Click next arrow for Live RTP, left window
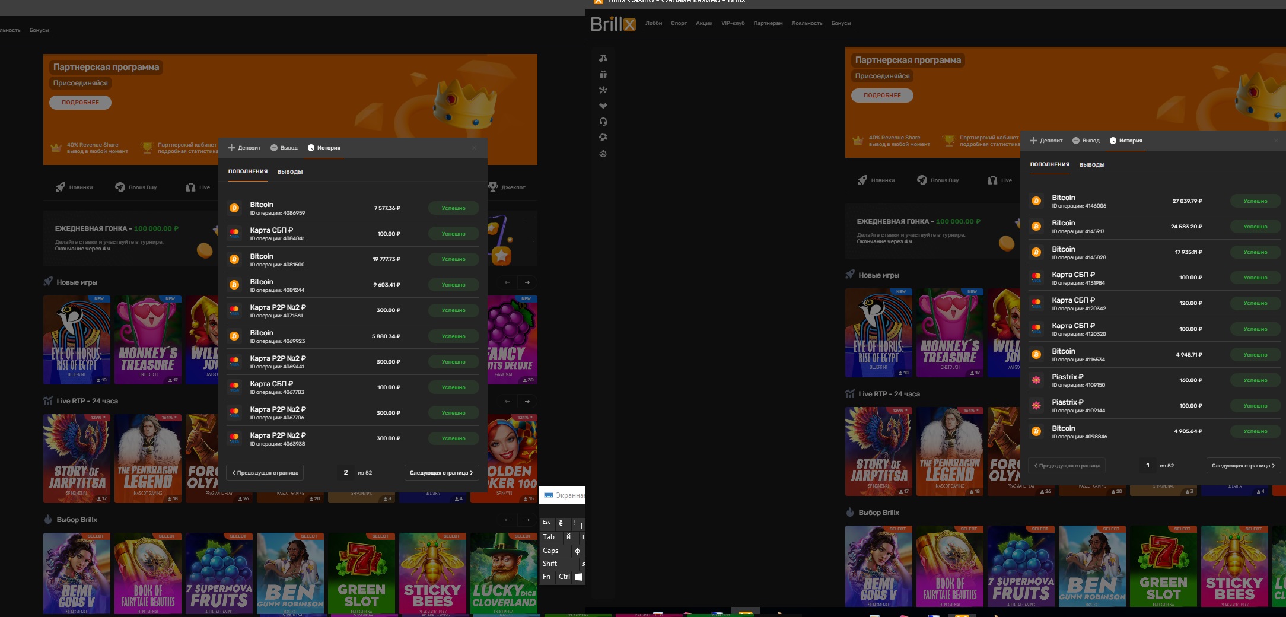 coord(527,401)
